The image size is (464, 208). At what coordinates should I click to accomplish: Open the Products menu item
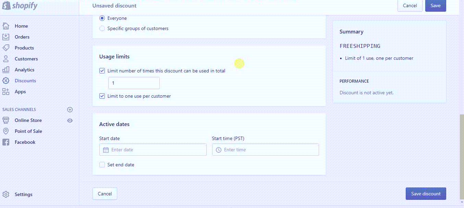24,48
